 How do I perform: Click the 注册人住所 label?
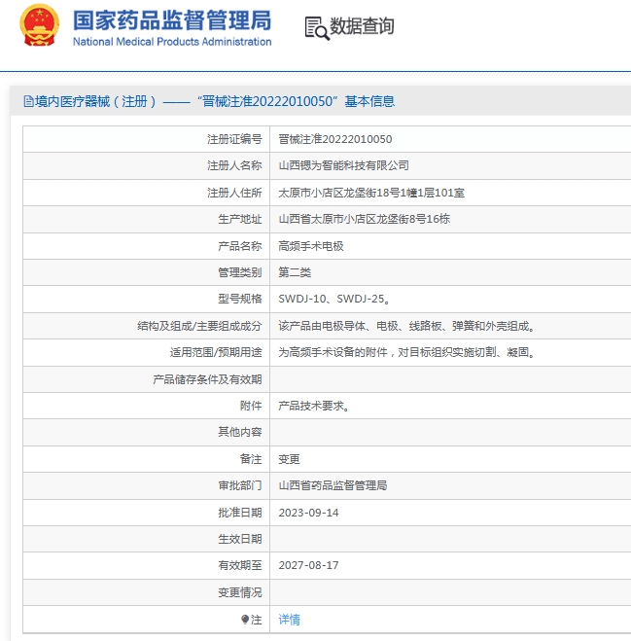(234, 193)
